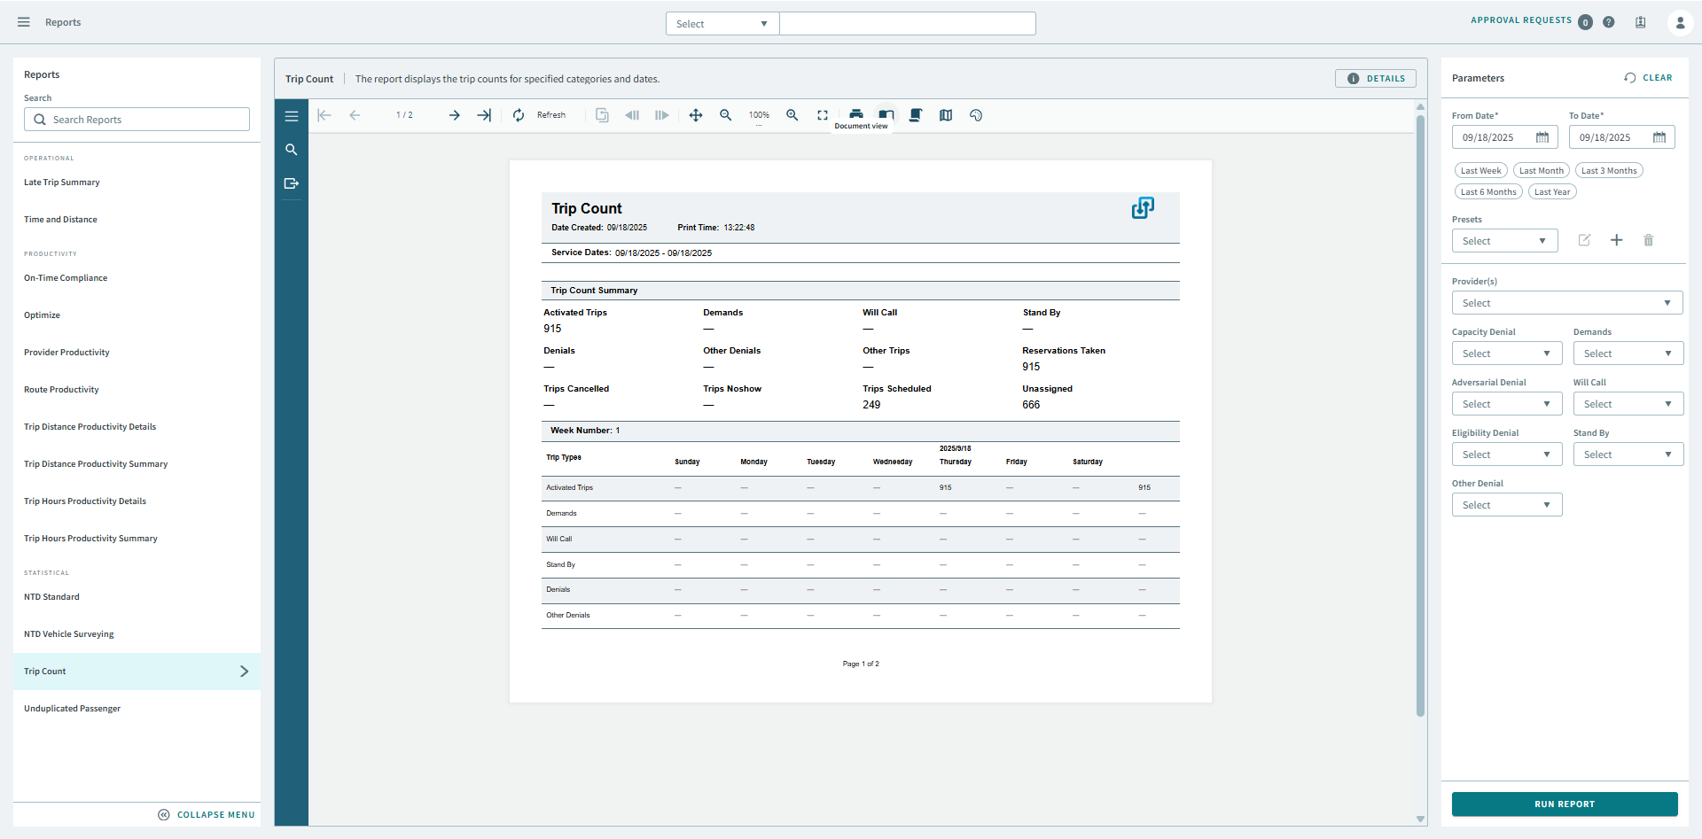Viewport: 1702px width, 839px height.
Task: Click the report viewer vertical scrollbar
Action: coord(1420,416)
